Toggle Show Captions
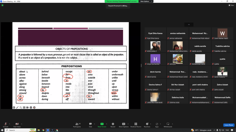Image resolution: width=236 pixels, height=132 pixels. pos(124,125)
